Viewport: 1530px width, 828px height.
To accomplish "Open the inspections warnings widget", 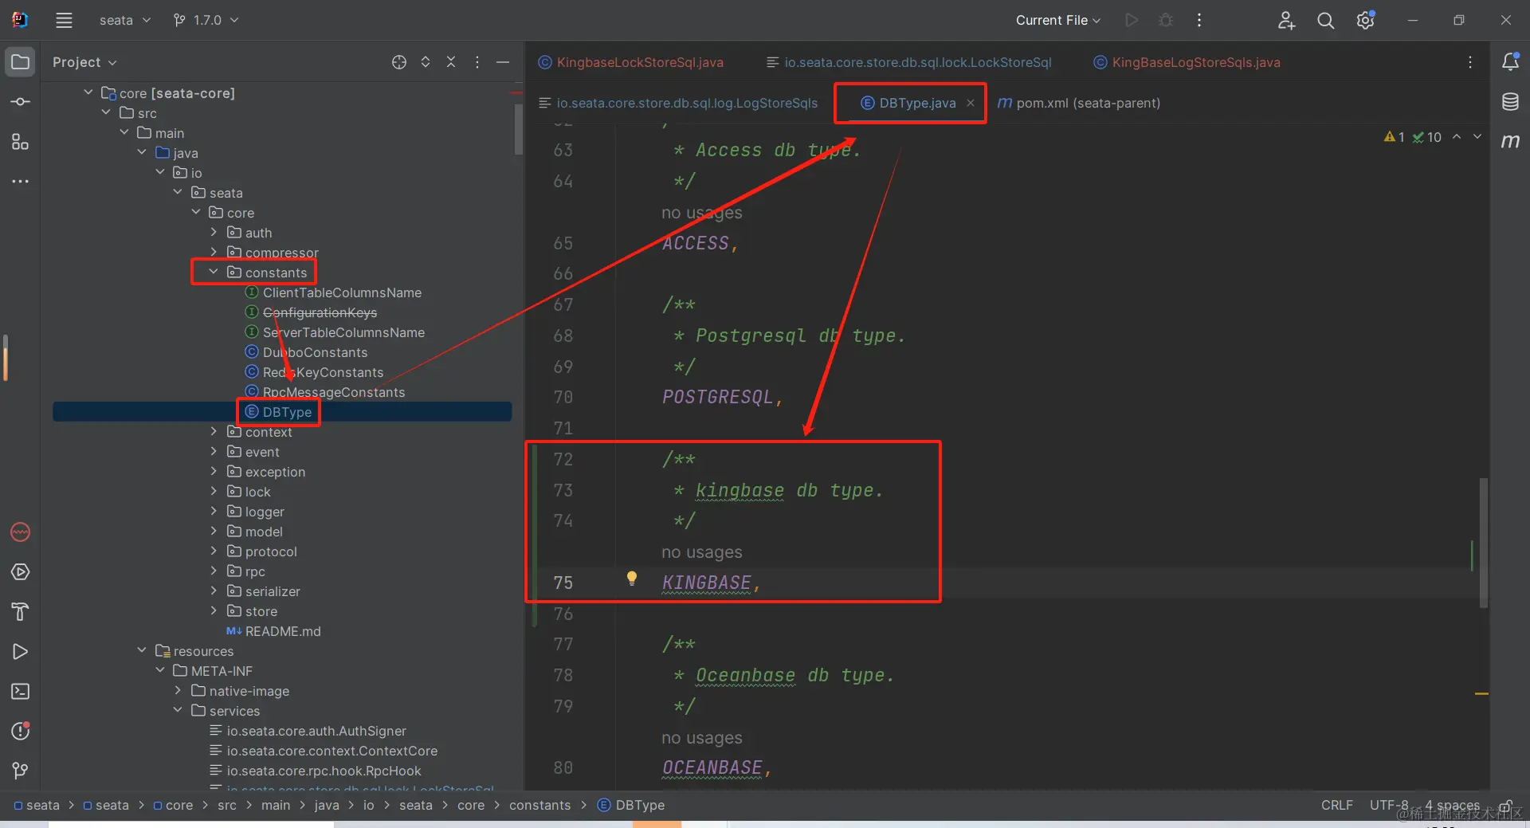I will pos(1413,137).
